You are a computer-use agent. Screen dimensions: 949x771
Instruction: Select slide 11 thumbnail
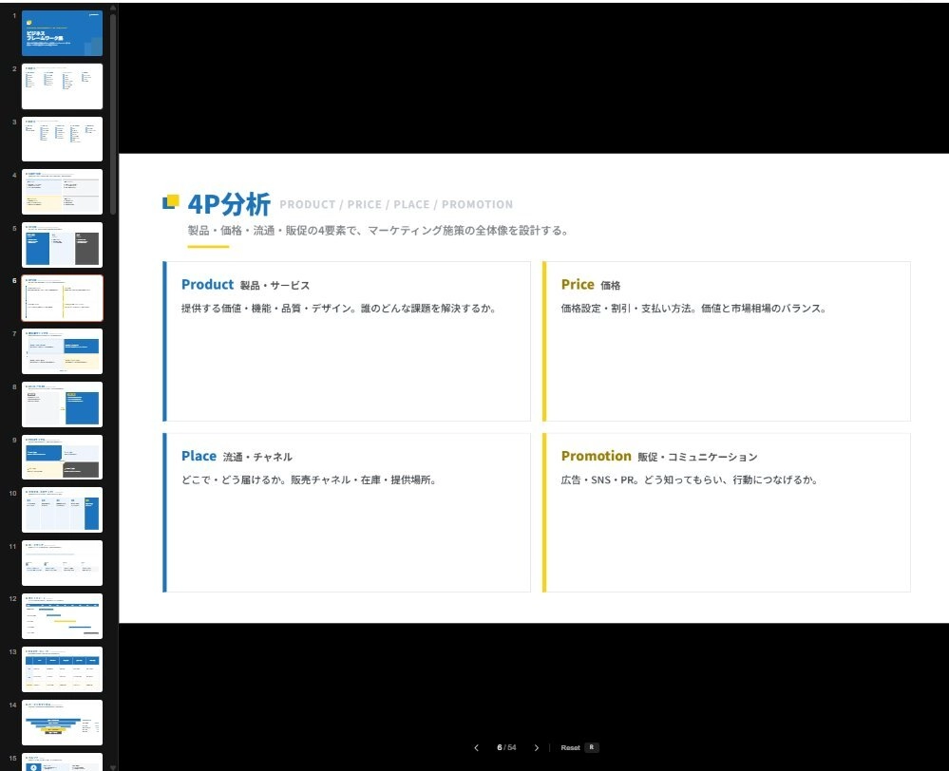point(63,563)
